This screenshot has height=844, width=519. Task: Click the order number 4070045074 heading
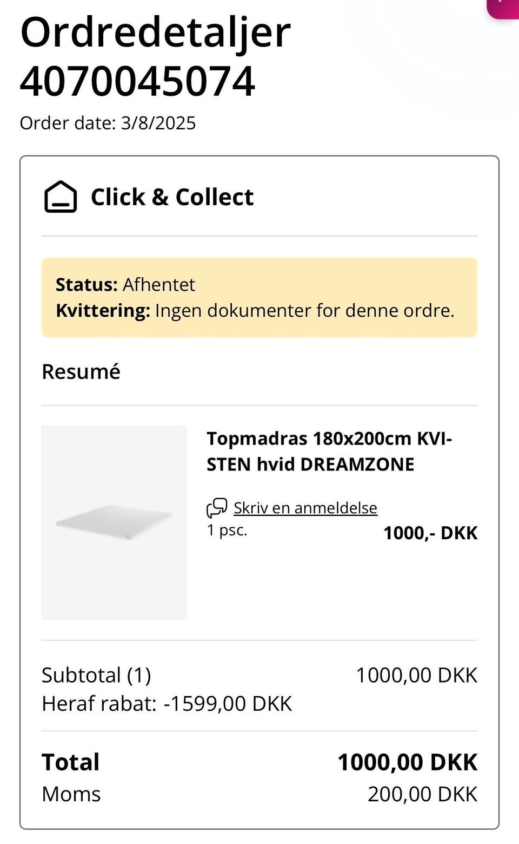coord(137,81)
